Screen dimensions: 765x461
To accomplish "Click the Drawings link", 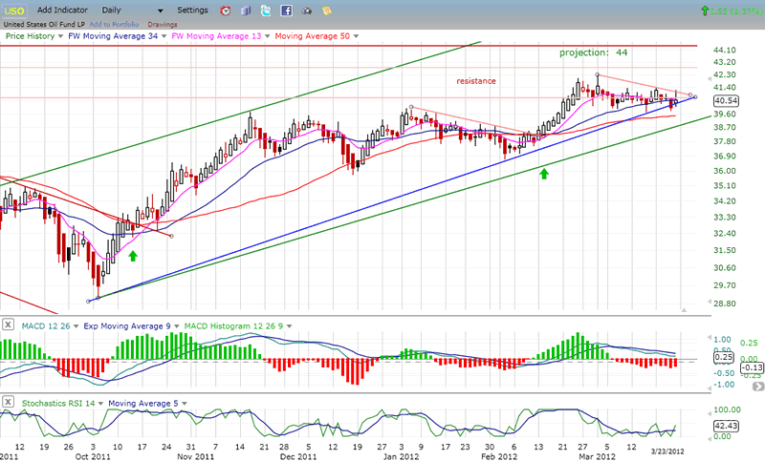I will pos(164,23).
